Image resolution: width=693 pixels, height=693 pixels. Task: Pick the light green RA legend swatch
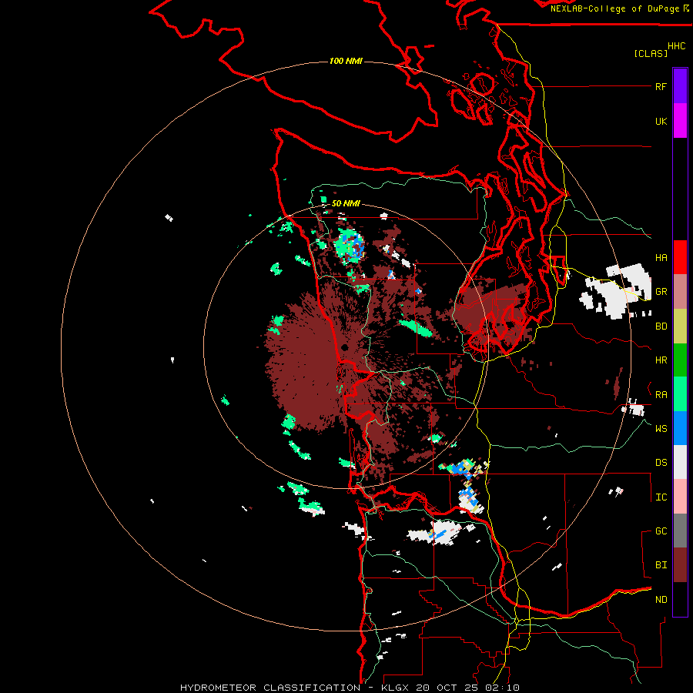point(680,394)
